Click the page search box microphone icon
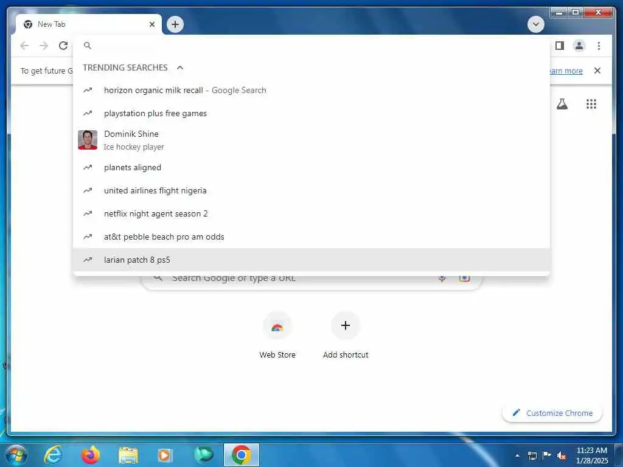Image resolution: width=623 pixels, height=467 pixels. click(442, 278)
